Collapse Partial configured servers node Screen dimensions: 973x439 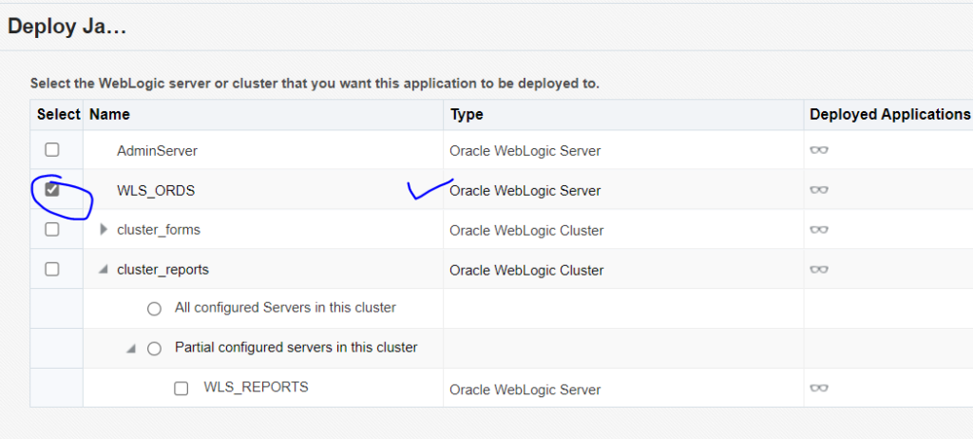pos(131,349)
